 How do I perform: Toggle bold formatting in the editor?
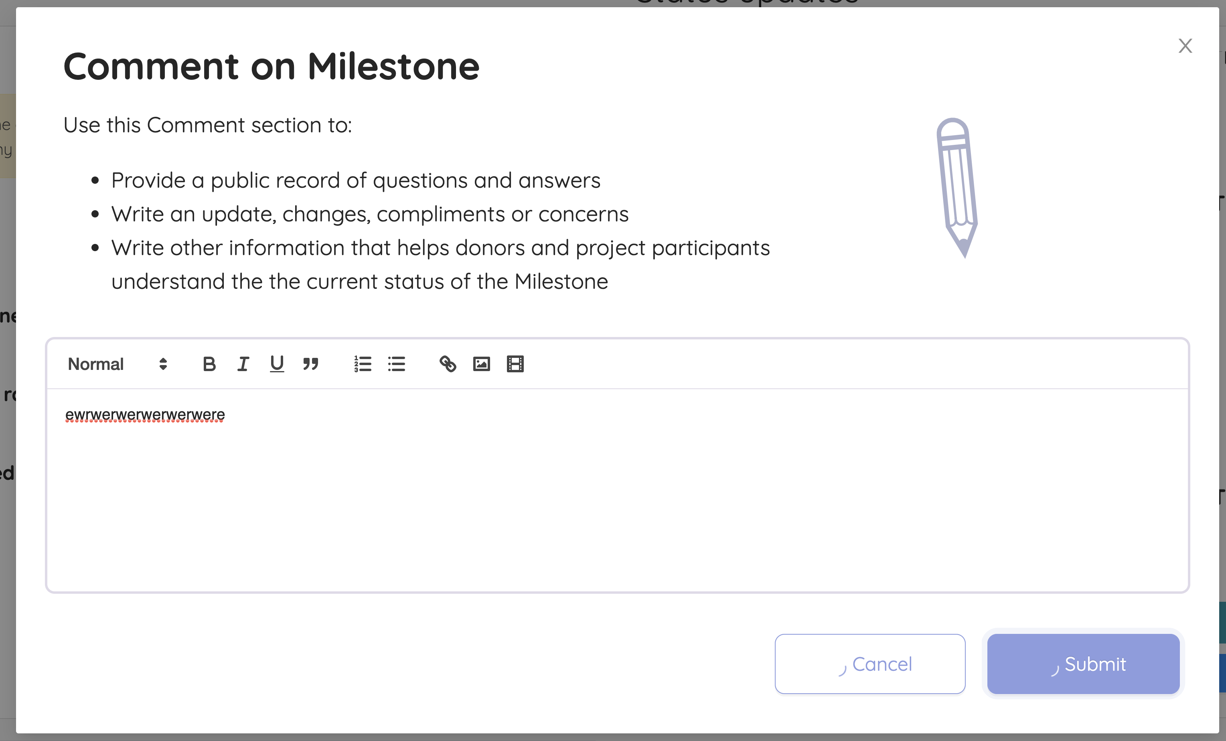(x=209, y=364)
